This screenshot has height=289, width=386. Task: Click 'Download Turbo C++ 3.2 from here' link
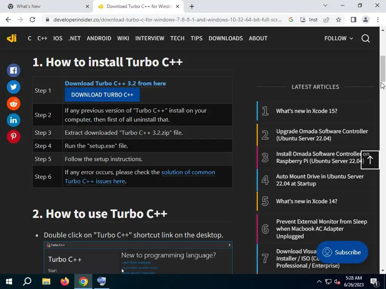(x=115, y=83)
